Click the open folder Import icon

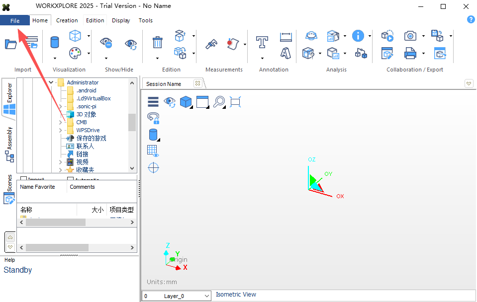11,44
